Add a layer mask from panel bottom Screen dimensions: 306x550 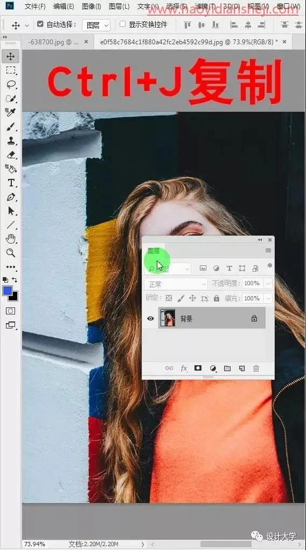(x=198, y=368)
